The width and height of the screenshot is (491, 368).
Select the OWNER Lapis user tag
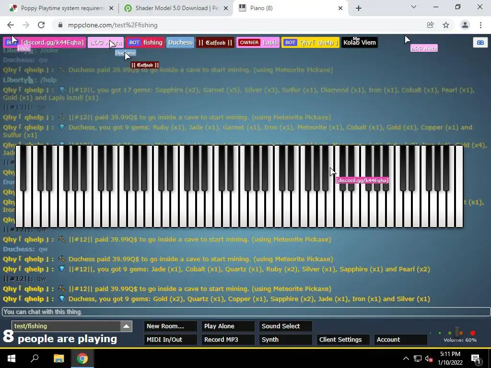click(258, 43)
